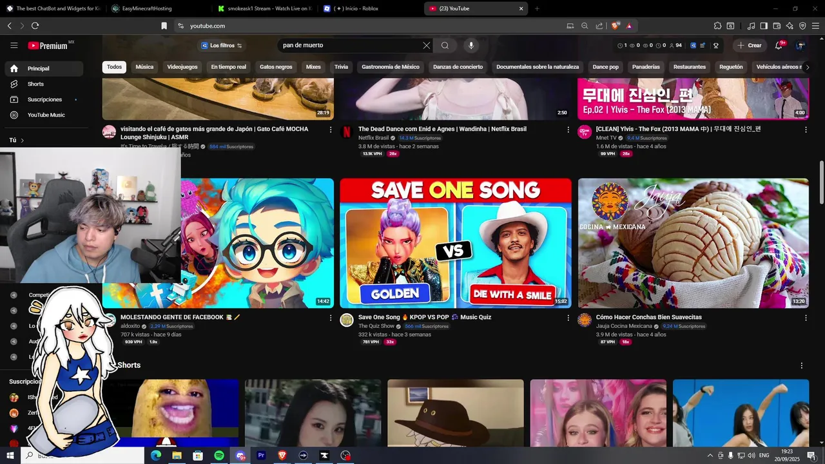825x464 pixels.
Task: Switch to the EasyMinecraftHosting tab
Action: (157, 8)
